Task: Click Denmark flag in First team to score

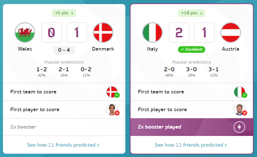Action: click(x=112, y=92)
